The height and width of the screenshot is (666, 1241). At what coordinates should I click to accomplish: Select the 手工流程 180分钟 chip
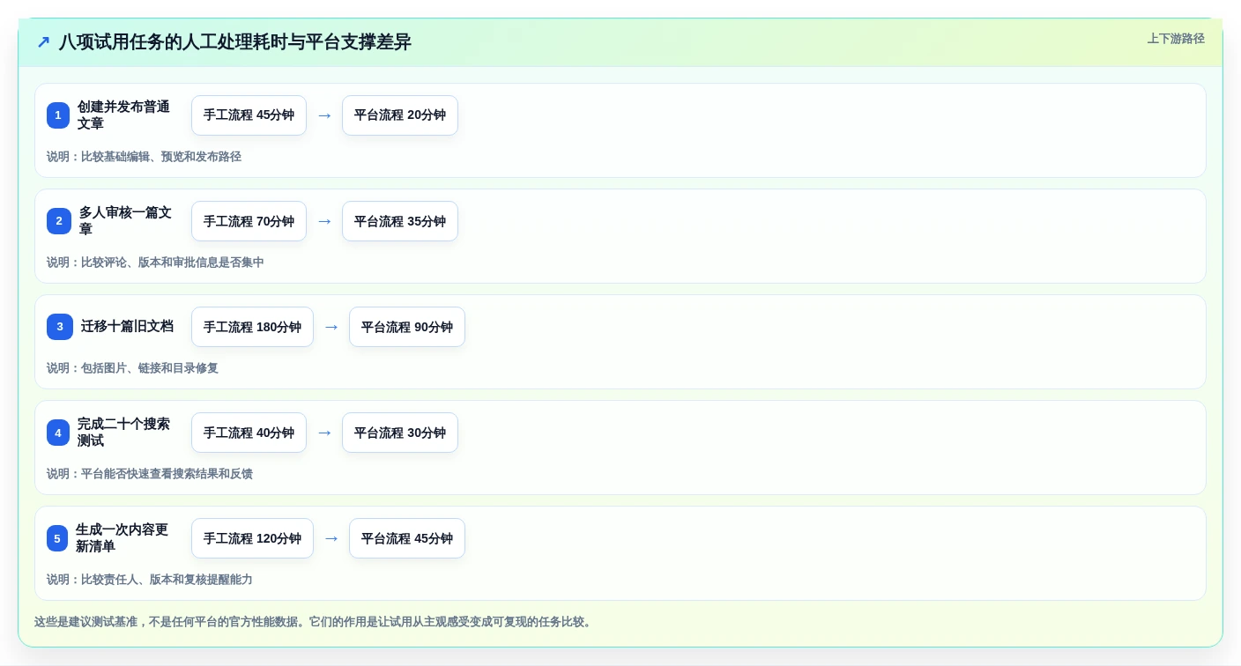tap(252, 327)
